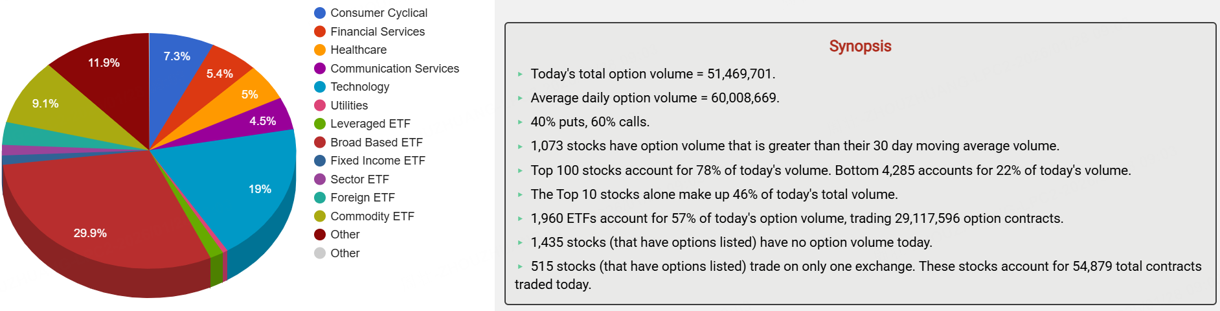1220x311 pixels.
Task: Click the Fixed Income ETF legend dot
Action: click(x=320, y=161)
